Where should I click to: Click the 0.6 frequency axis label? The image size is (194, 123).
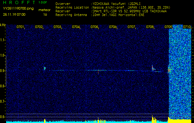click(x=3, y=117)
